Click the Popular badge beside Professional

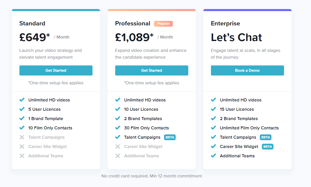click(x=163, y=24)
